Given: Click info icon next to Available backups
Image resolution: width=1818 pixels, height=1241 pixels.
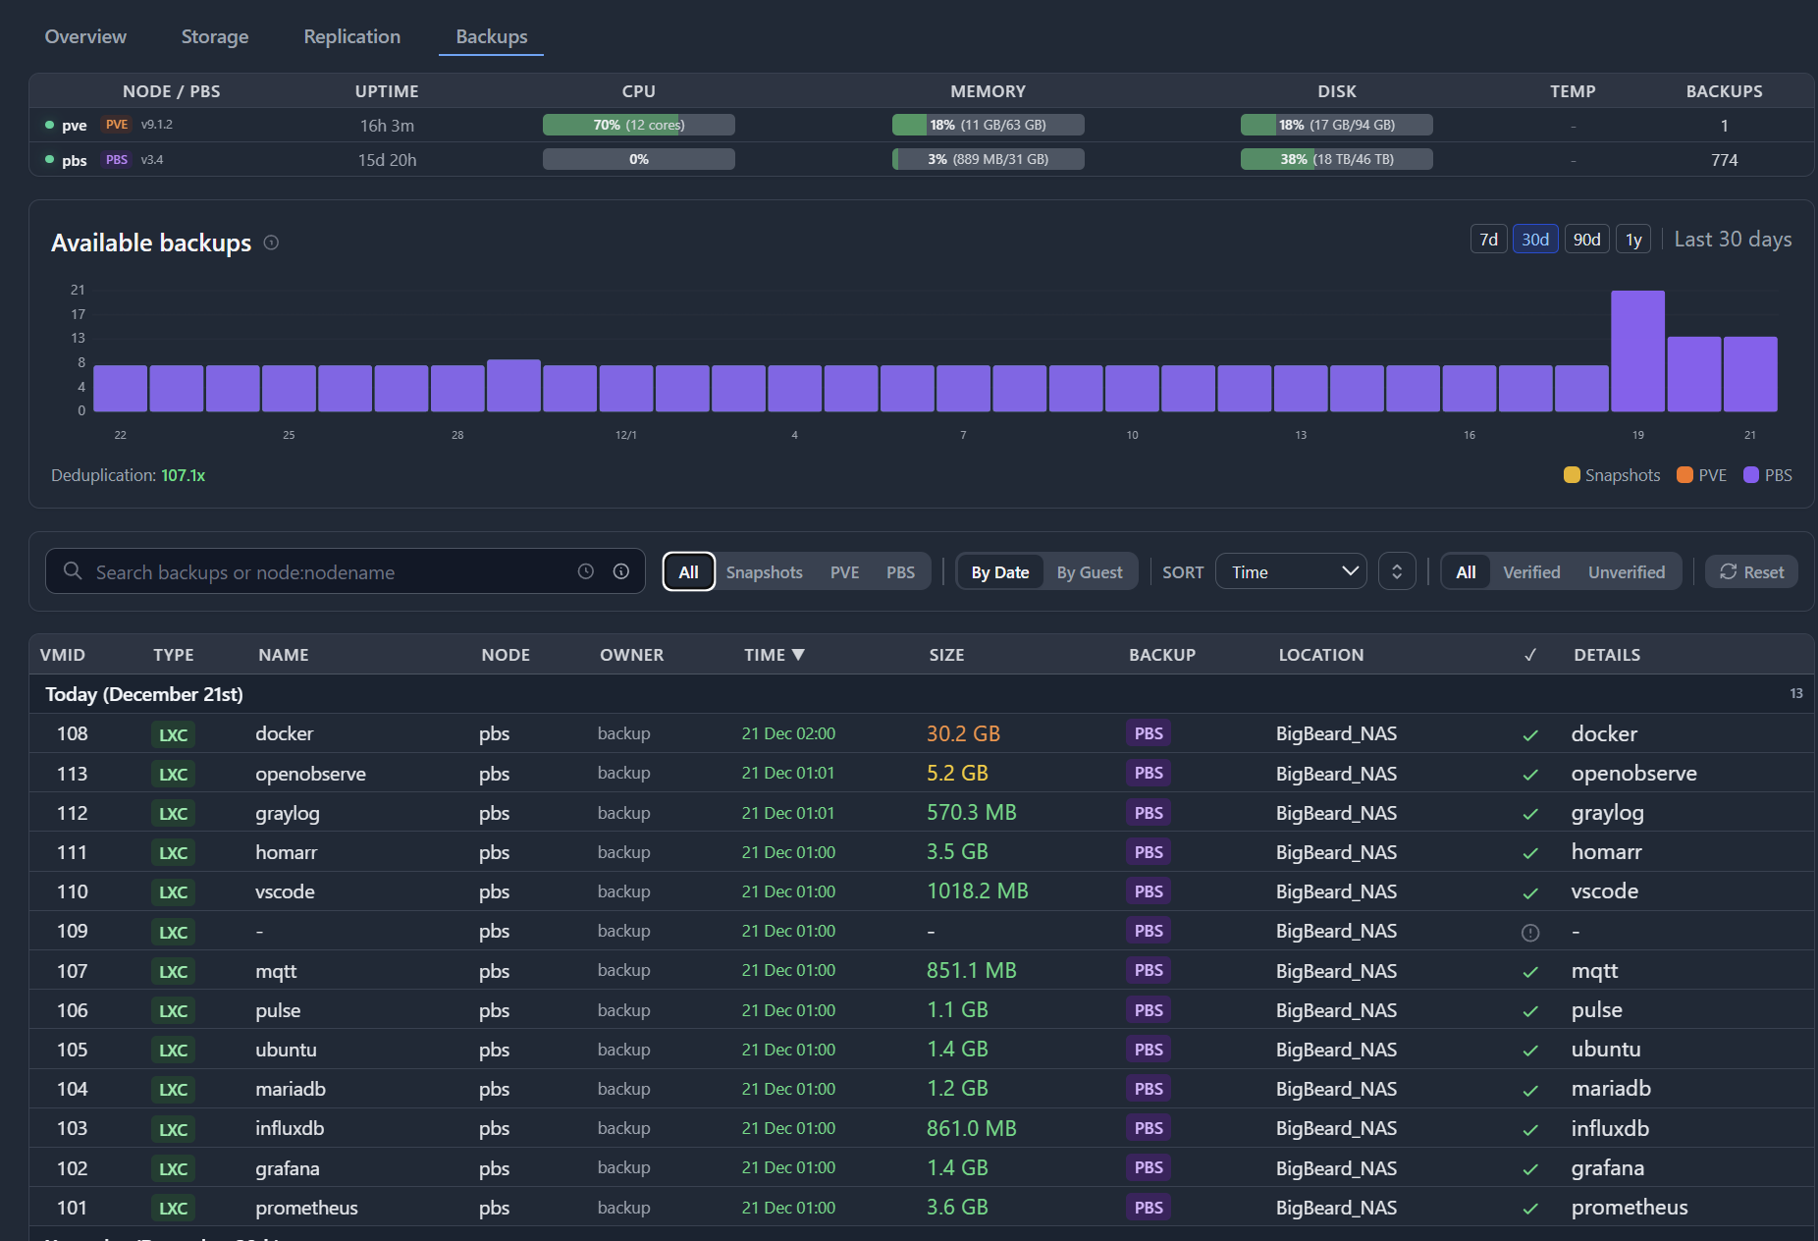Looking at the screenshot, I should (x=272, y=243).
